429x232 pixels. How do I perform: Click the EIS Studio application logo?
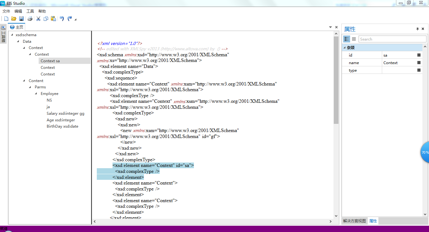pos(3,3)
